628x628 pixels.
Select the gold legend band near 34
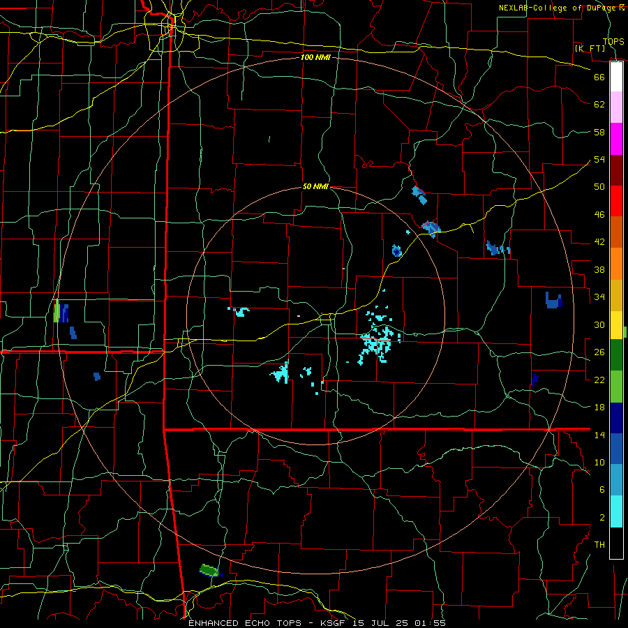(616, 296)
